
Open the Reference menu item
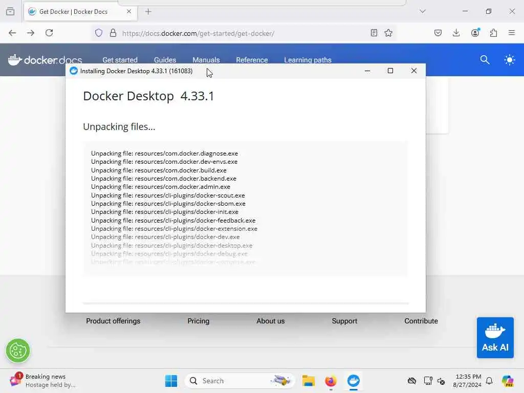(x=252, y=60)
